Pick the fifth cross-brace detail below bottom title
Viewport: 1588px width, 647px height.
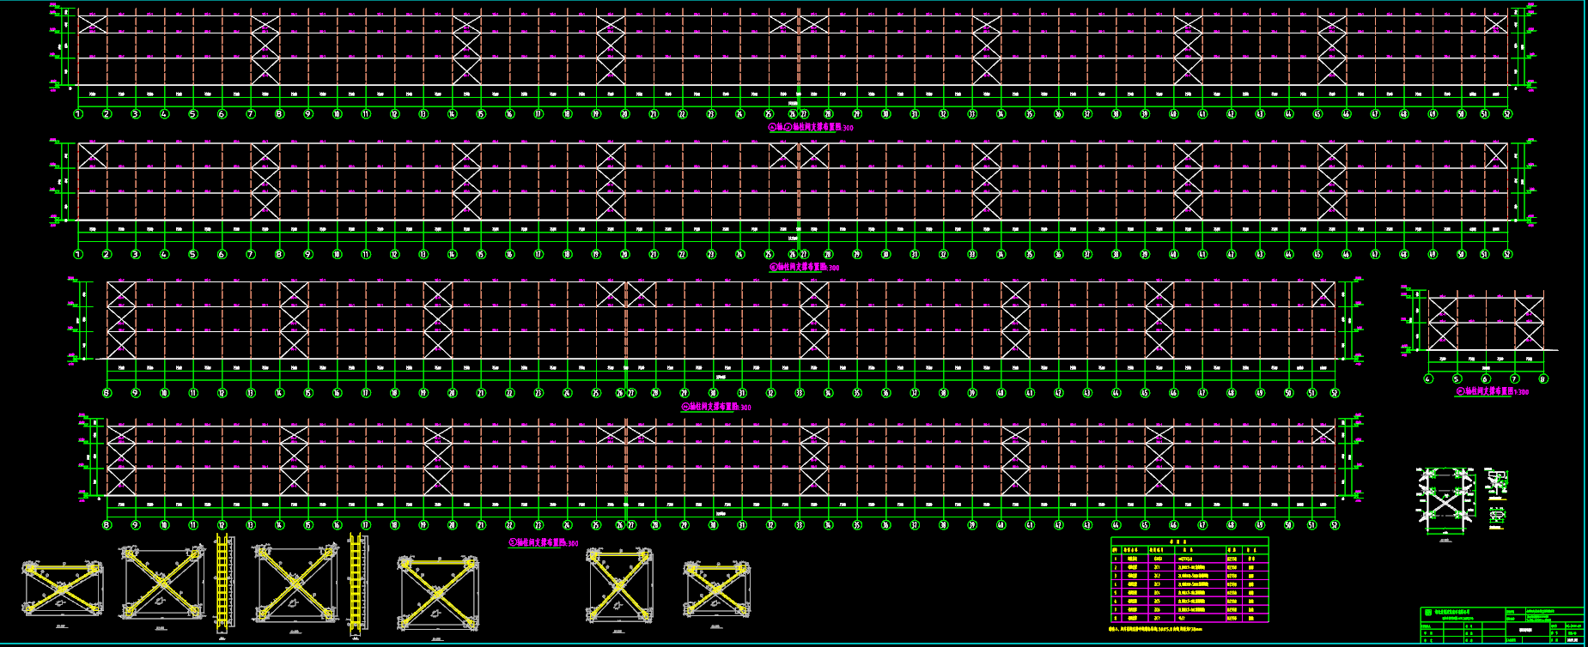tap(619, 587)
